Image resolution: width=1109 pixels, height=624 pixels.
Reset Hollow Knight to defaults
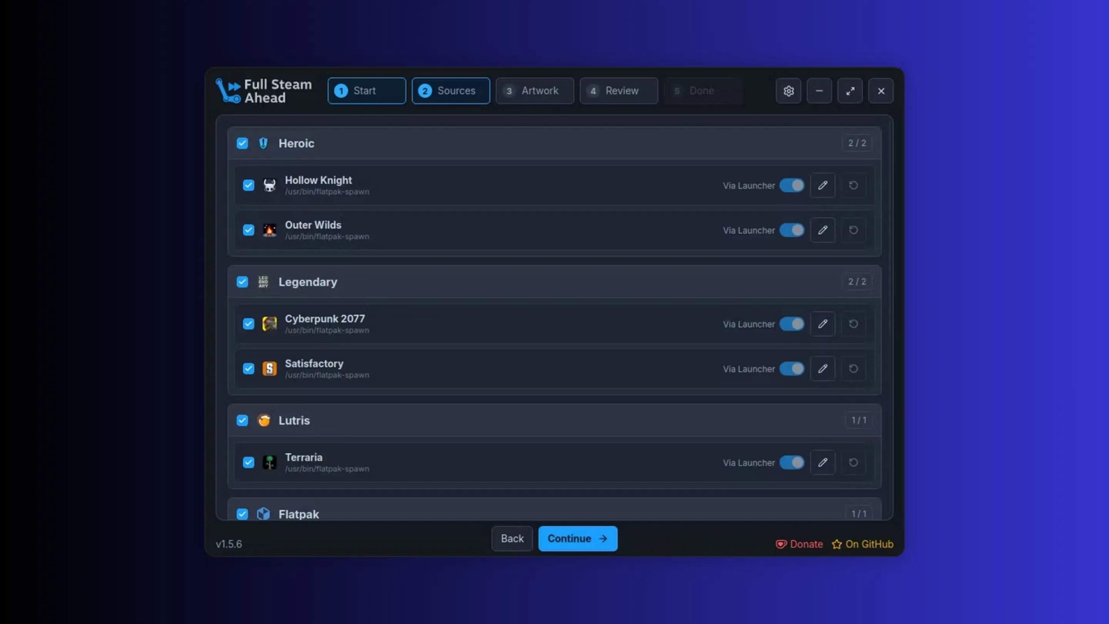point(853,185)
